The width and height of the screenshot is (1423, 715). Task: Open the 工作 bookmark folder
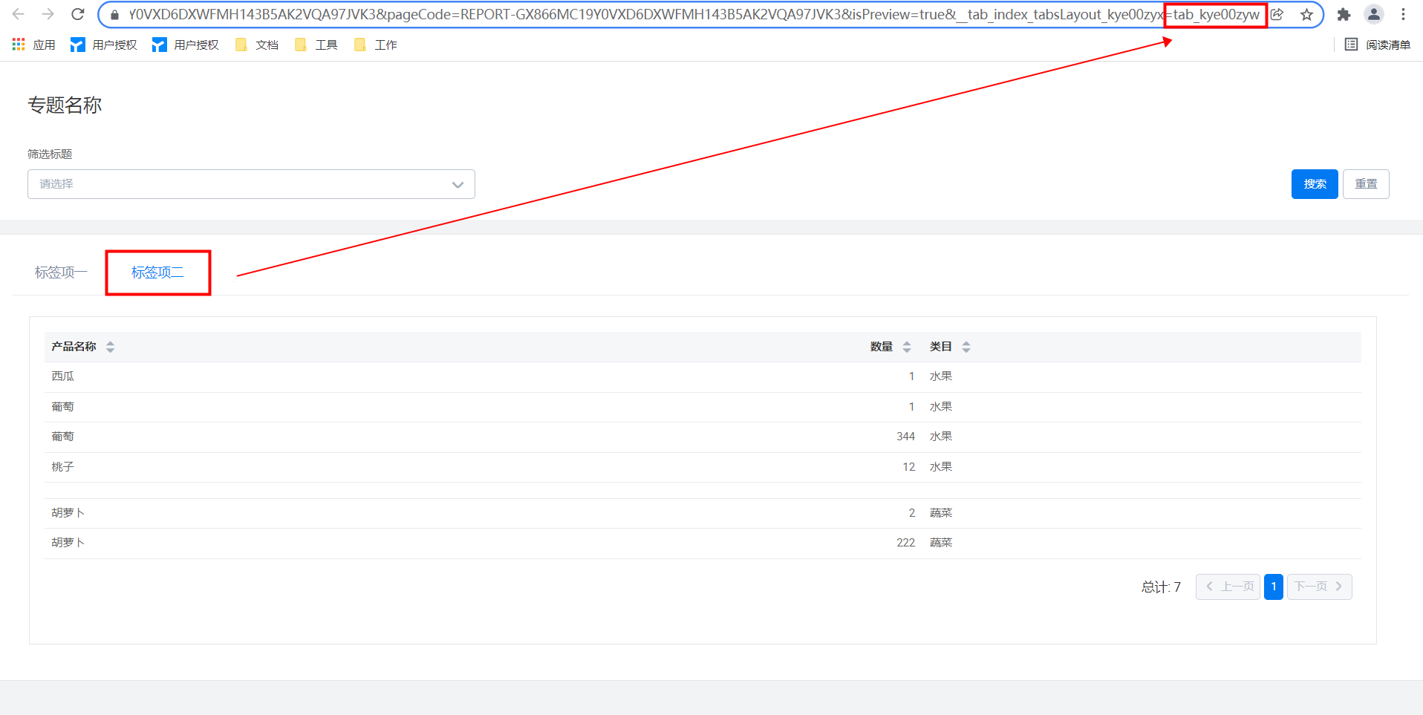pyautogui.click(x=376, y=45)
